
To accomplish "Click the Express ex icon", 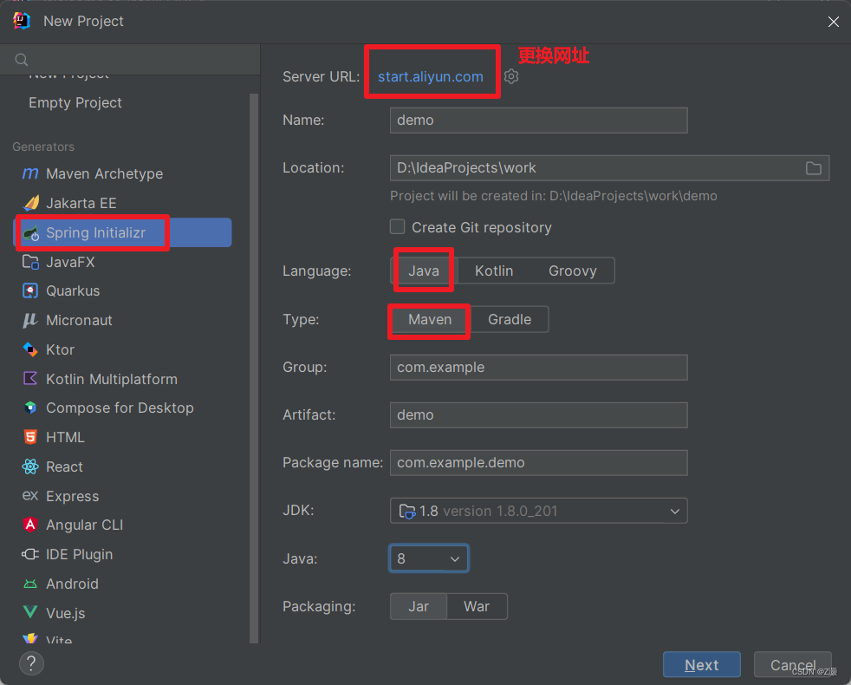I will [x=30, y=495].
